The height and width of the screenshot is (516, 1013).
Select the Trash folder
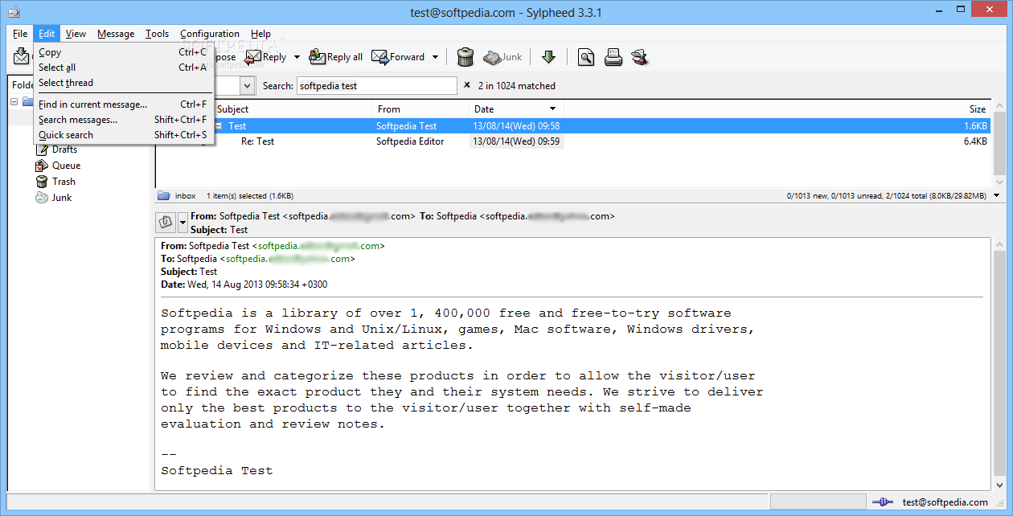click(64, 182)
